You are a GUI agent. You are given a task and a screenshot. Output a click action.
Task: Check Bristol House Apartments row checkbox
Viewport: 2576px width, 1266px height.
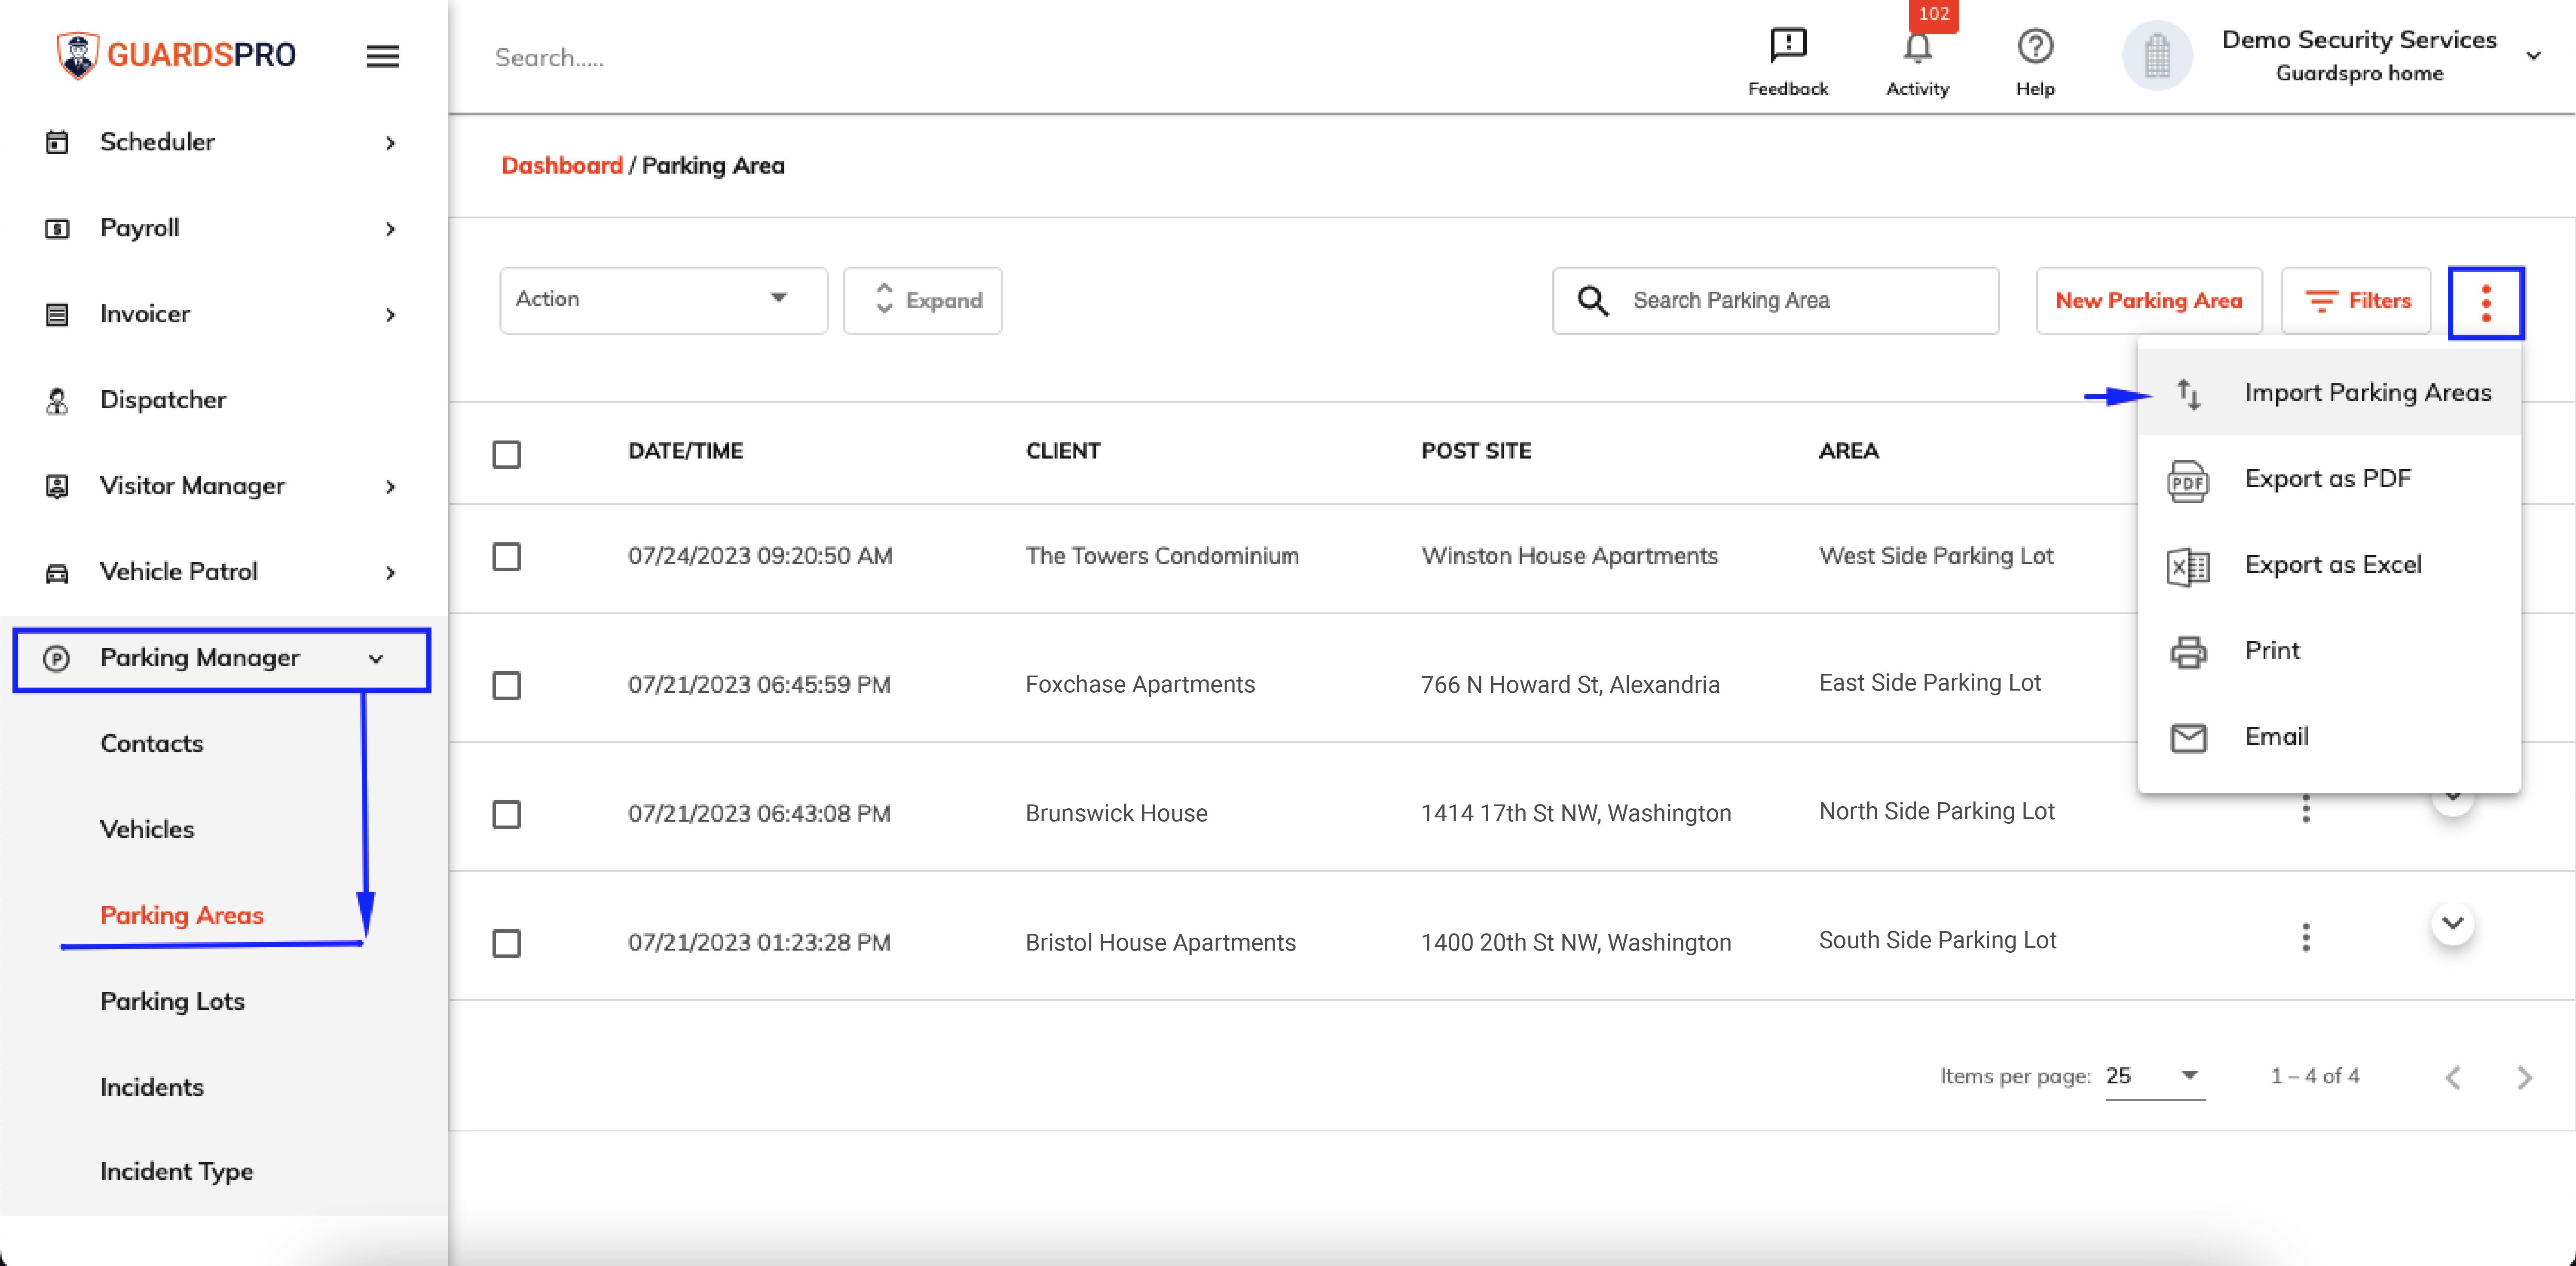point(507,944)
